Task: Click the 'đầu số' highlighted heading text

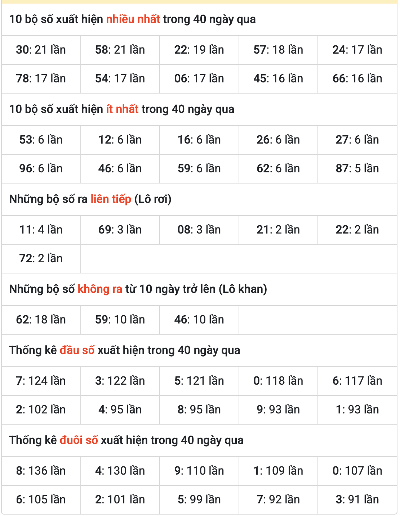Action: pos(77,350)
